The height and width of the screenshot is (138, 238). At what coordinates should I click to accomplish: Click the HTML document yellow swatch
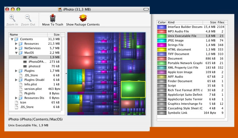tap(162, 50)
